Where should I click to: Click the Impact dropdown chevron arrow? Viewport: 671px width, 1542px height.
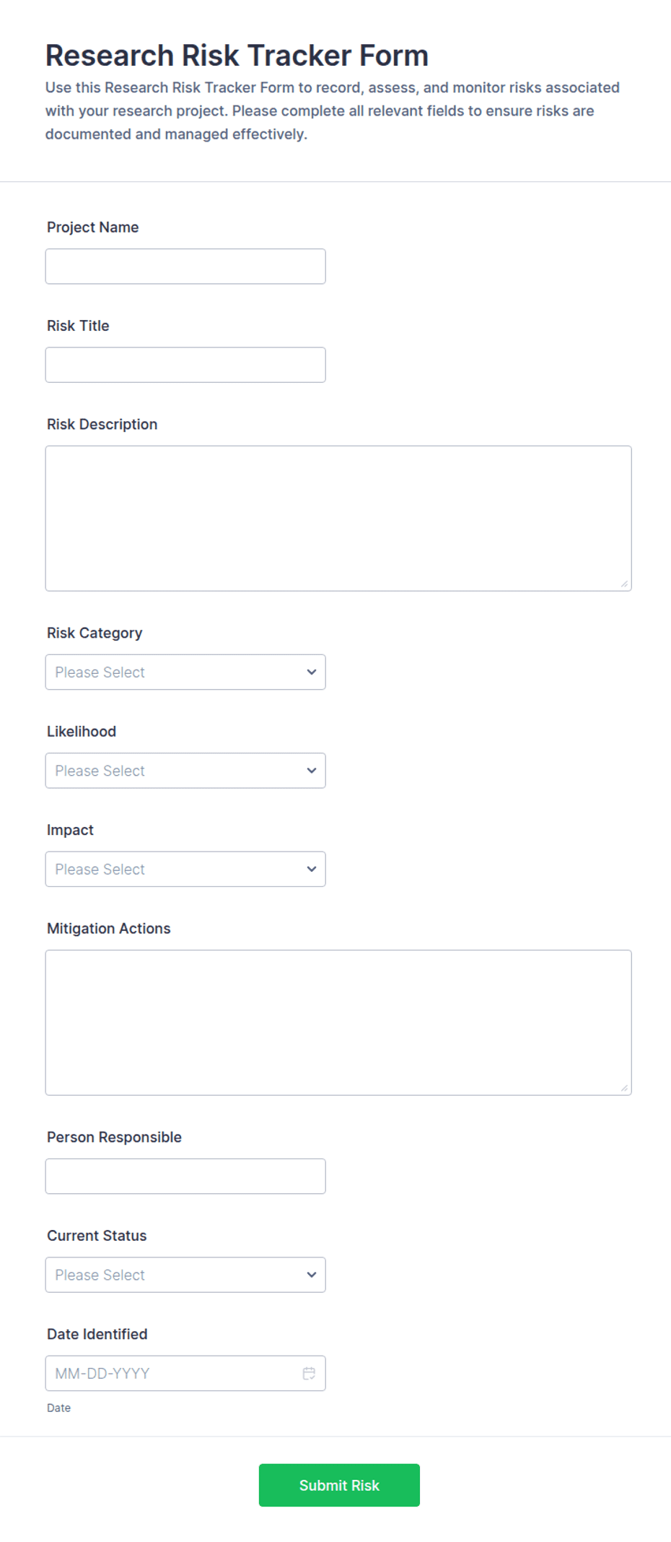coord(312,869)
